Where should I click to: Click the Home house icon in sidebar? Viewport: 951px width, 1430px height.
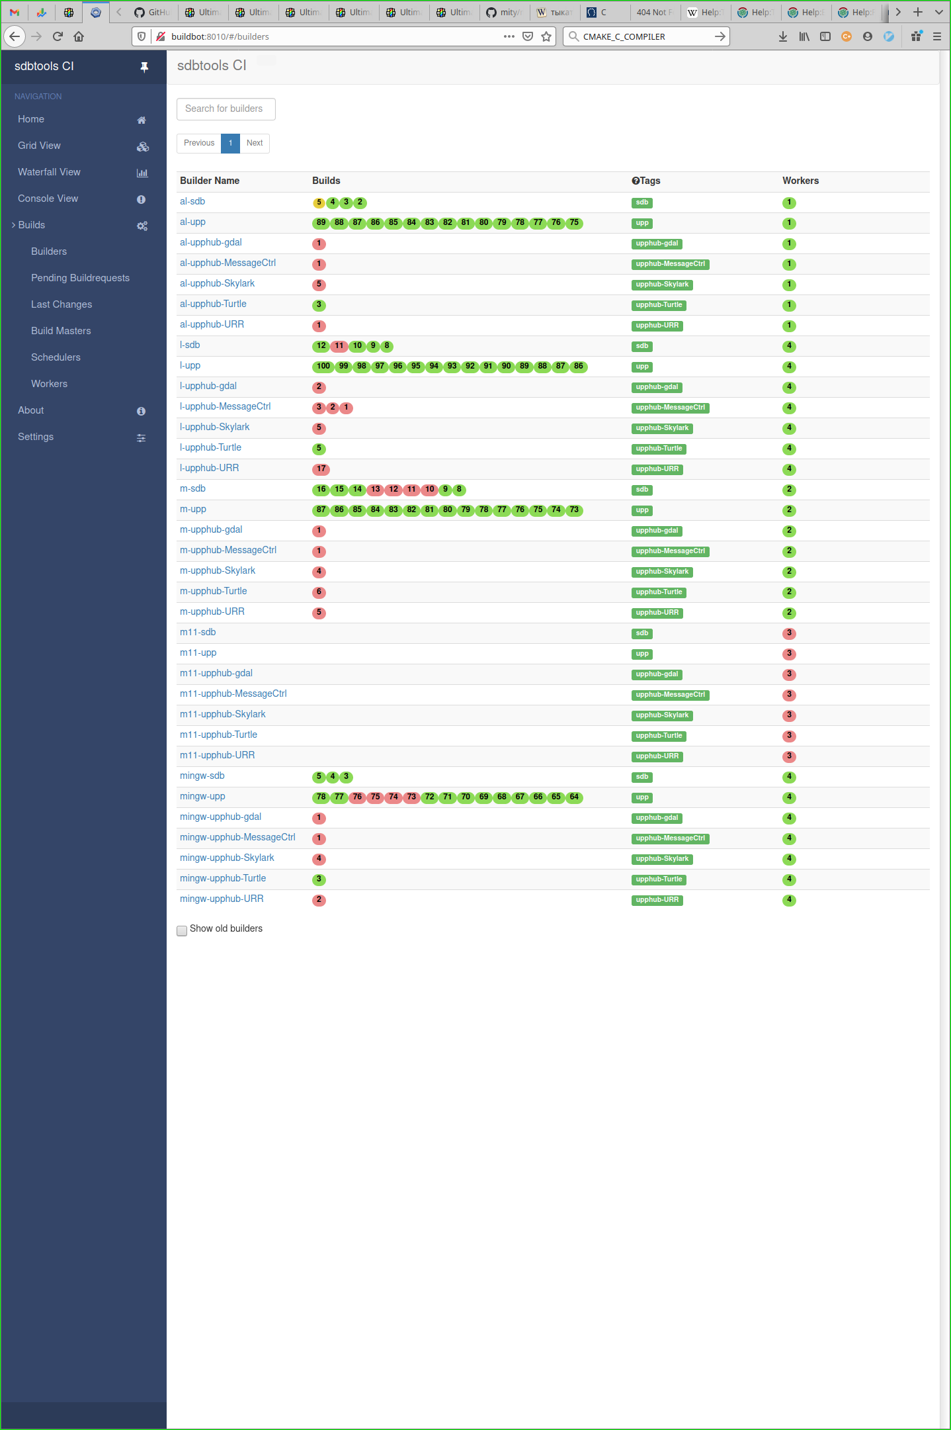pyautogui.click(x=141, y=120)
